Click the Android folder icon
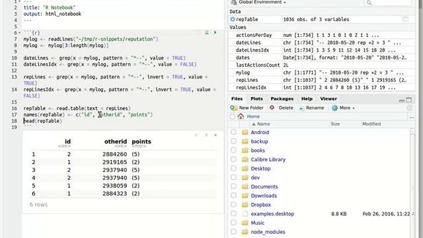 coord(245,132)
